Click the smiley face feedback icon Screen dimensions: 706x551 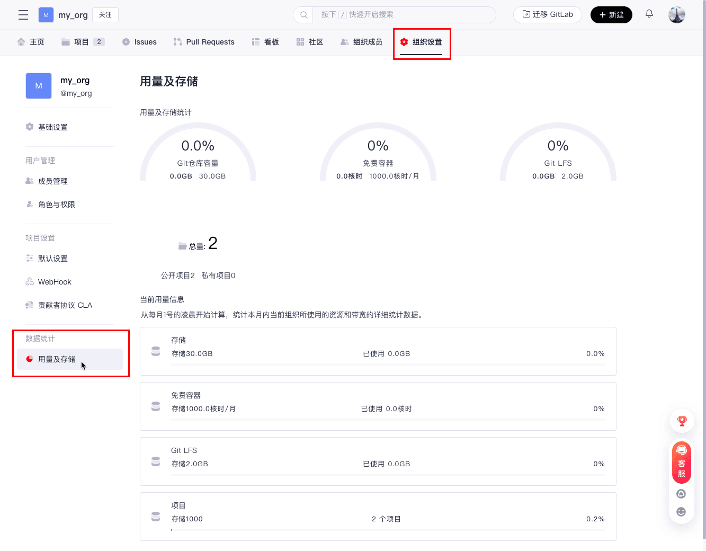coord(681,511)
